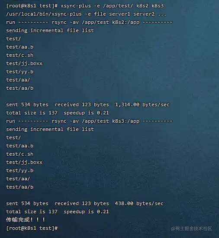The width and height of the screenshot is (219, 238).
Task: Click the usage line showing /usr/local/bin/xsync-plus
Action: [x=86, y=14]
